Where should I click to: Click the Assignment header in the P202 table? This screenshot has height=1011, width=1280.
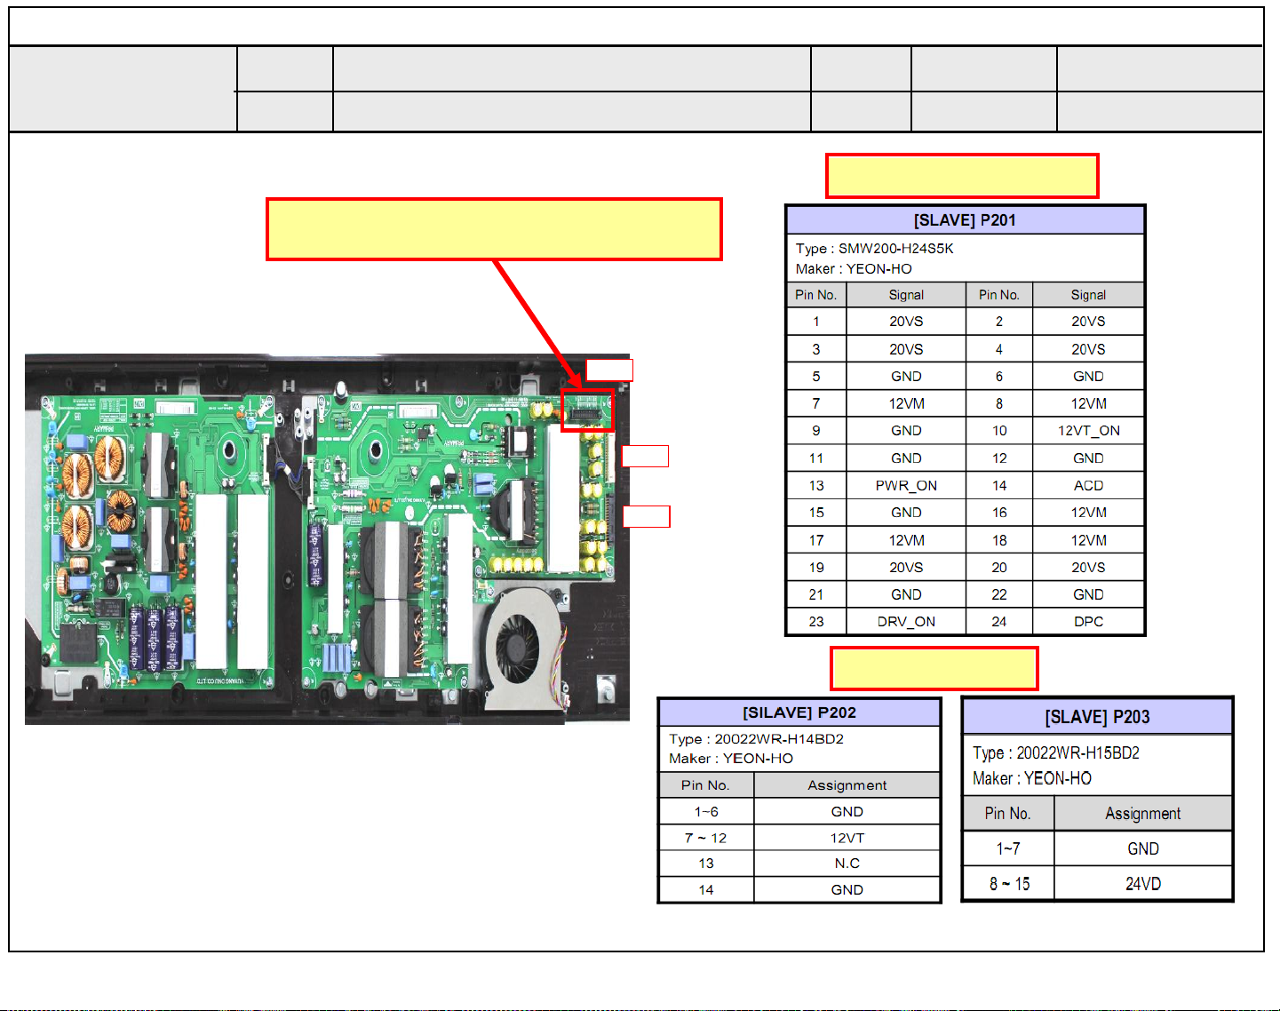tap(847, 785)
